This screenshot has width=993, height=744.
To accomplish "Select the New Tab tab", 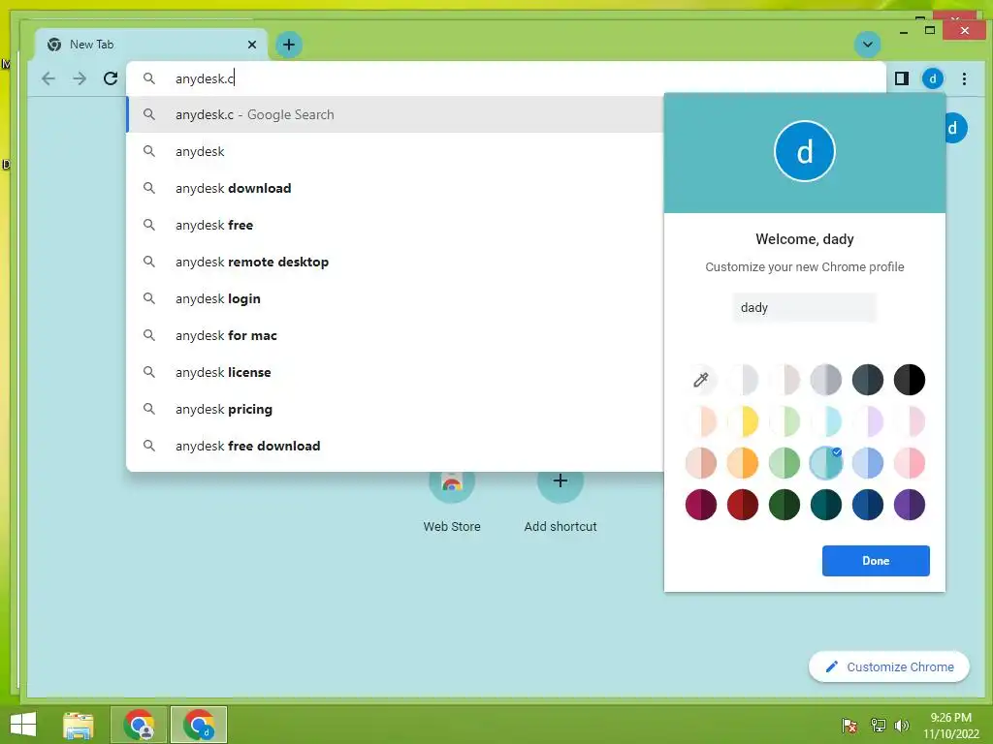I will pyautogui.click(x=150, y=45).
